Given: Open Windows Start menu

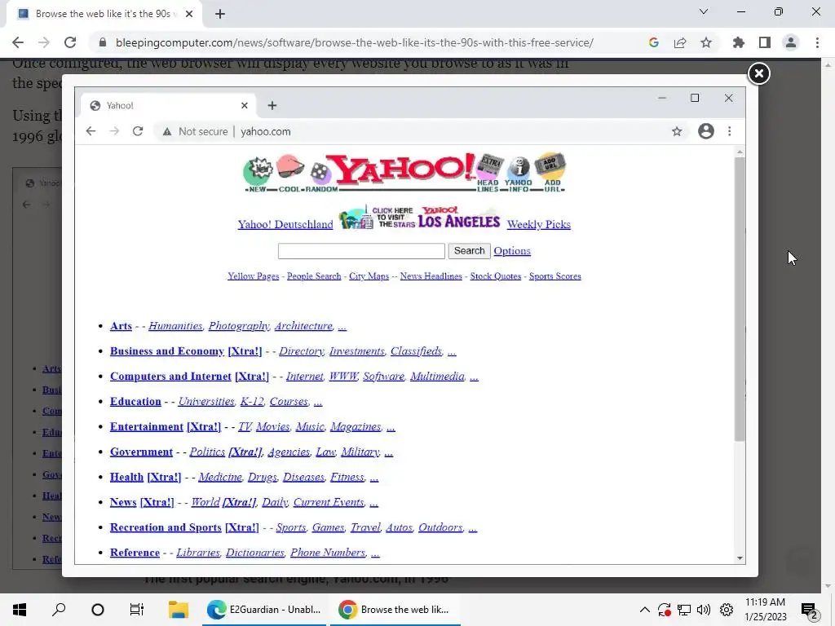Looking at the screenshot, I should pyautogui.click(x=20, y=610).
